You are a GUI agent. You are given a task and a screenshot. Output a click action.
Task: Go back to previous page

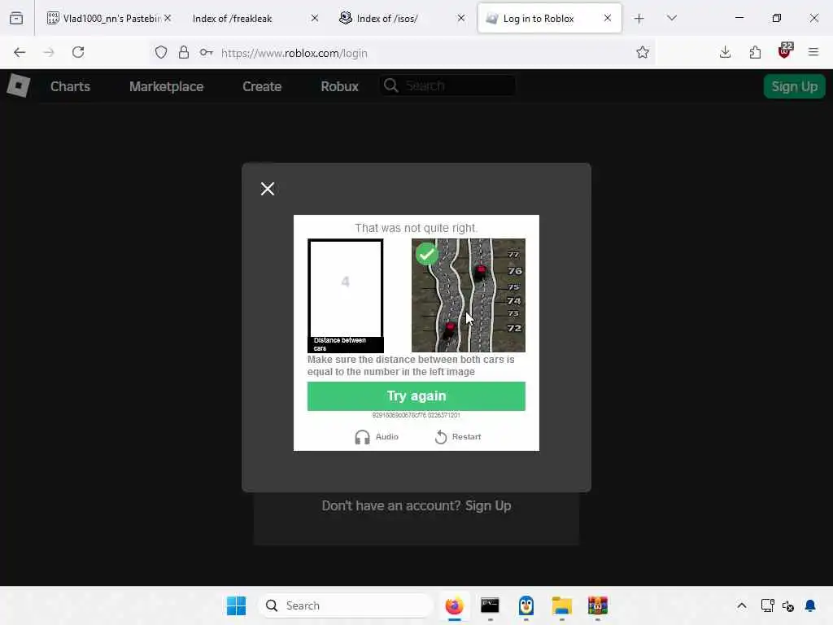[20, 52]
